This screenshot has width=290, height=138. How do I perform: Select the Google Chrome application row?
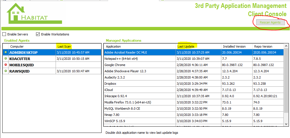tap(194, 65)
